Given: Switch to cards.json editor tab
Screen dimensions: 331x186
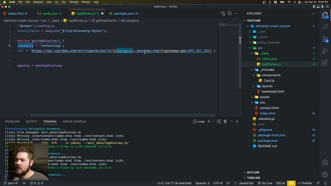Looking at the screenshot, I should [50, 13].
